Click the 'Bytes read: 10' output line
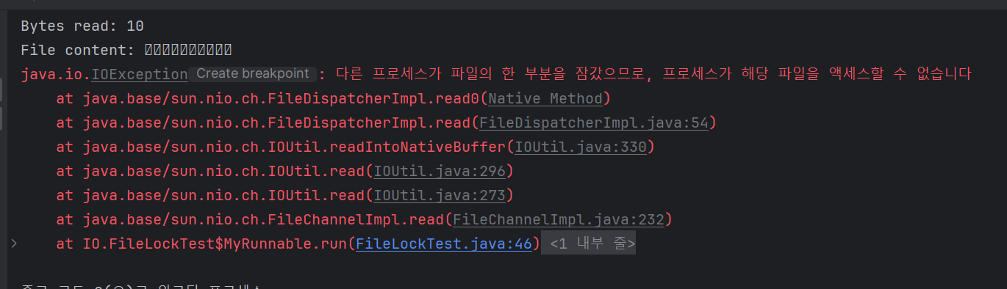The image size is (1007, 289). (82, 26)
